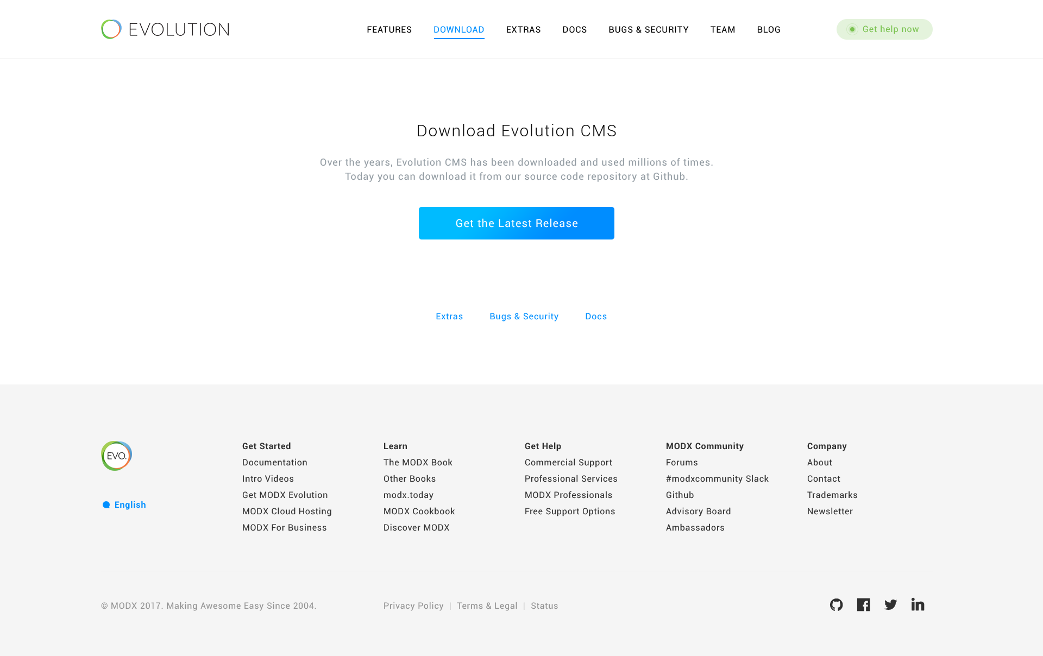The height and width of the screenshot is (656, 1043).
Task: Open the Facebook social icon
Action: coord(863,604)
